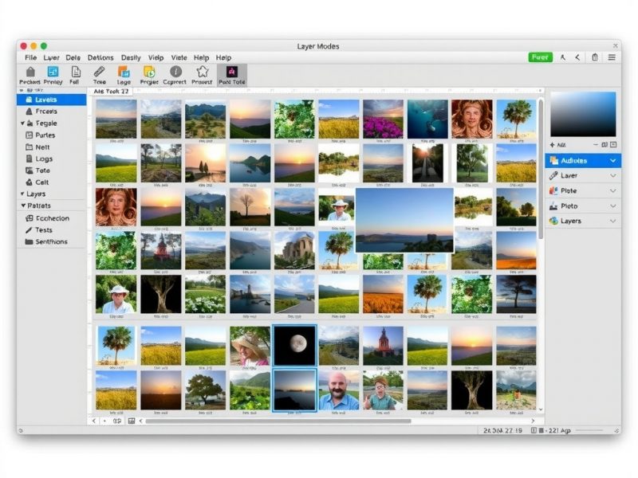
Task: Open the Layer menu in the menu bar
Action: [x=50, y=57]
